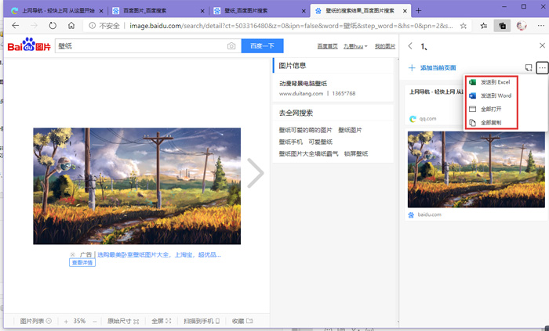The width and height of the screenshot is (549, 331).
Task: Add page to favorites star icon
Action: 464,26
